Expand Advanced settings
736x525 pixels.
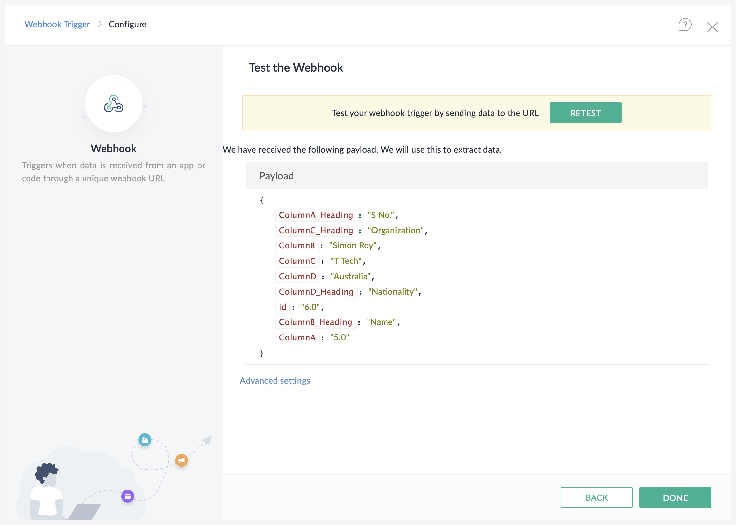275,381
